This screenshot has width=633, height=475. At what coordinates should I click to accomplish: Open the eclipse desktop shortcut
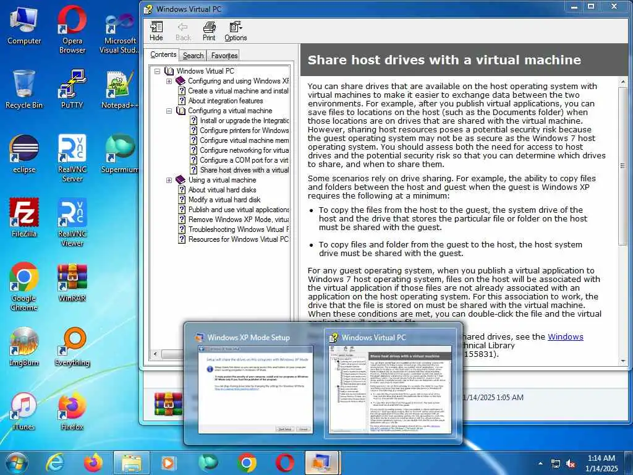coord(24,154)
